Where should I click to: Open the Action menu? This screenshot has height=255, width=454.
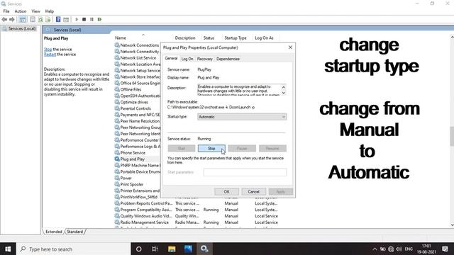point(21,11)
